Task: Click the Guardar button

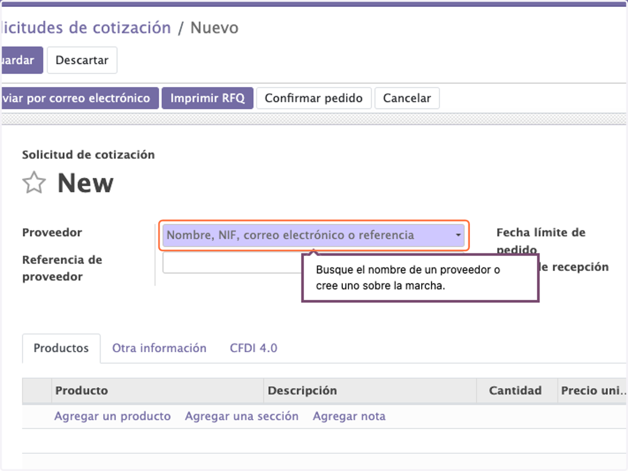Action: point(21,60)
